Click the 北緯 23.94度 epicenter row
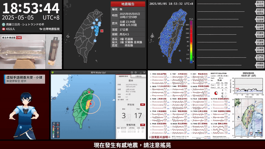 click(x=128, y=23)
